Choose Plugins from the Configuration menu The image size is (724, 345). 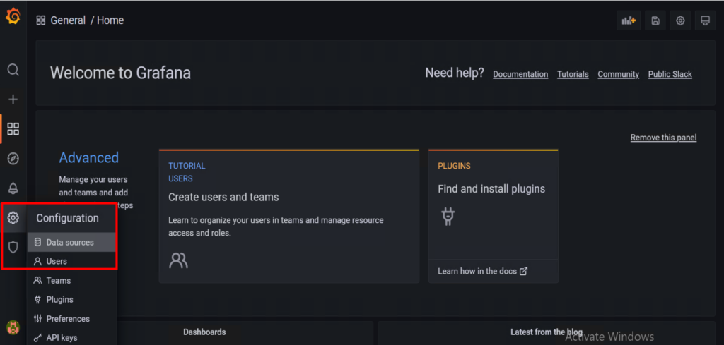tap(59, 300)
